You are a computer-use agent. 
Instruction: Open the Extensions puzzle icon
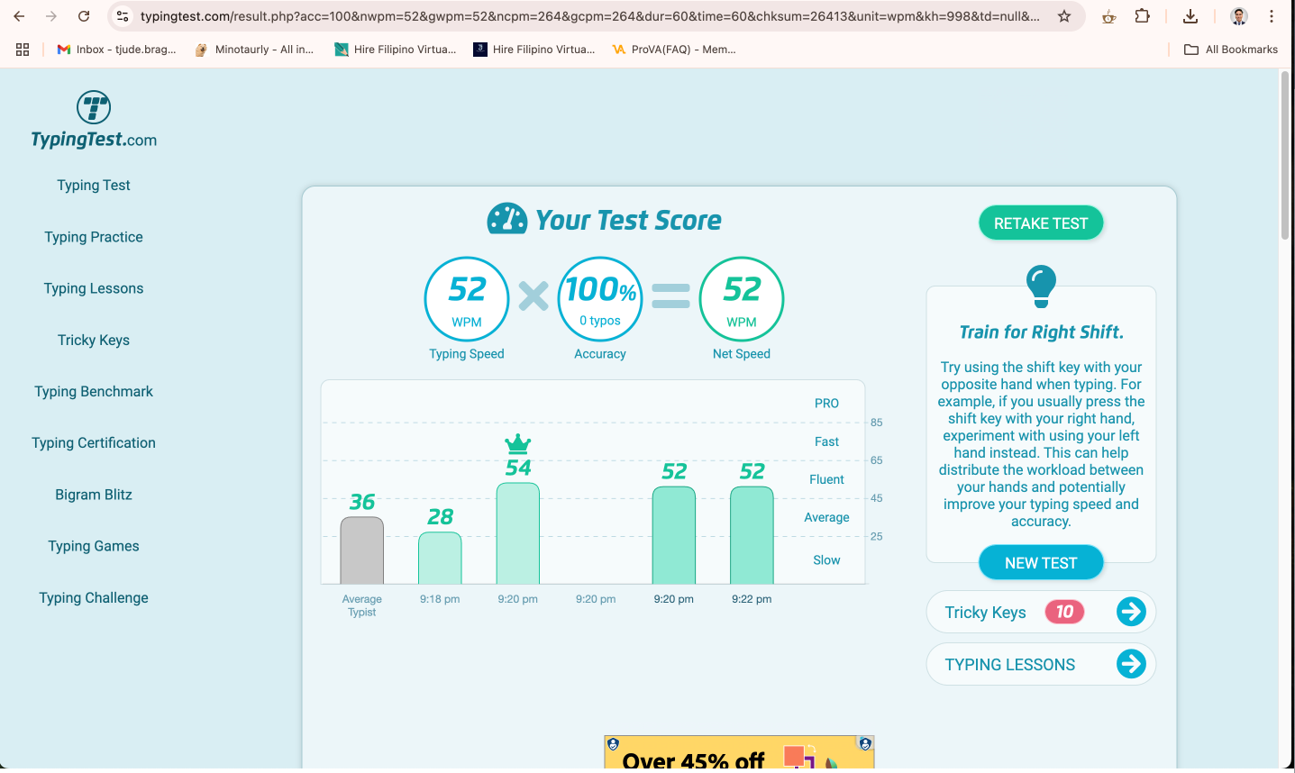[1142, 16]
